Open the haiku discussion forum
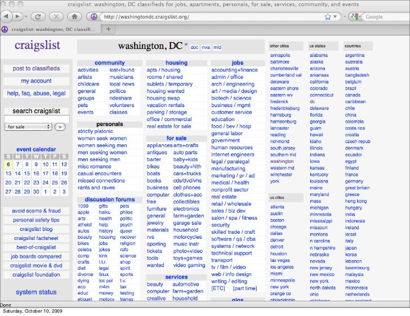 coord(105,212)
